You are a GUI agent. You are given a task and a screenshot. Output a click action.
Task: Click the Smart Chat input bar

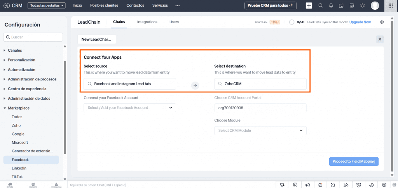171,185
